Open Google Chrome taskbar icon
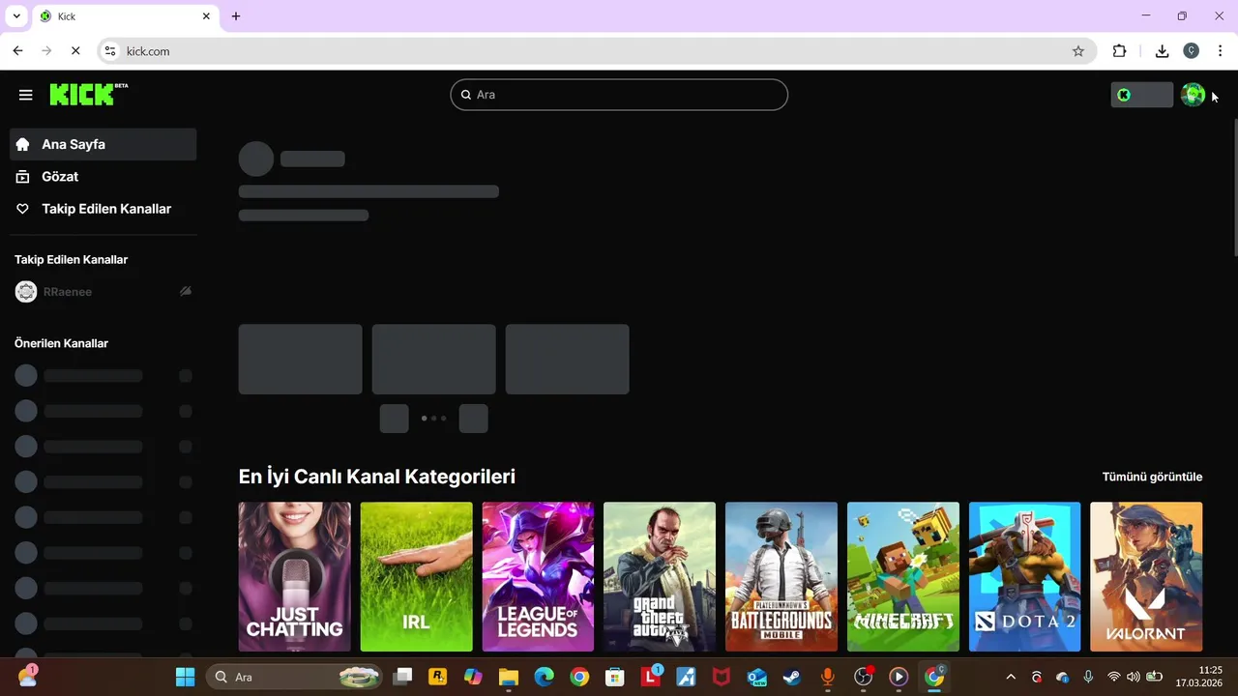This screenshot has height=696, width=1238. coord(579,677)
